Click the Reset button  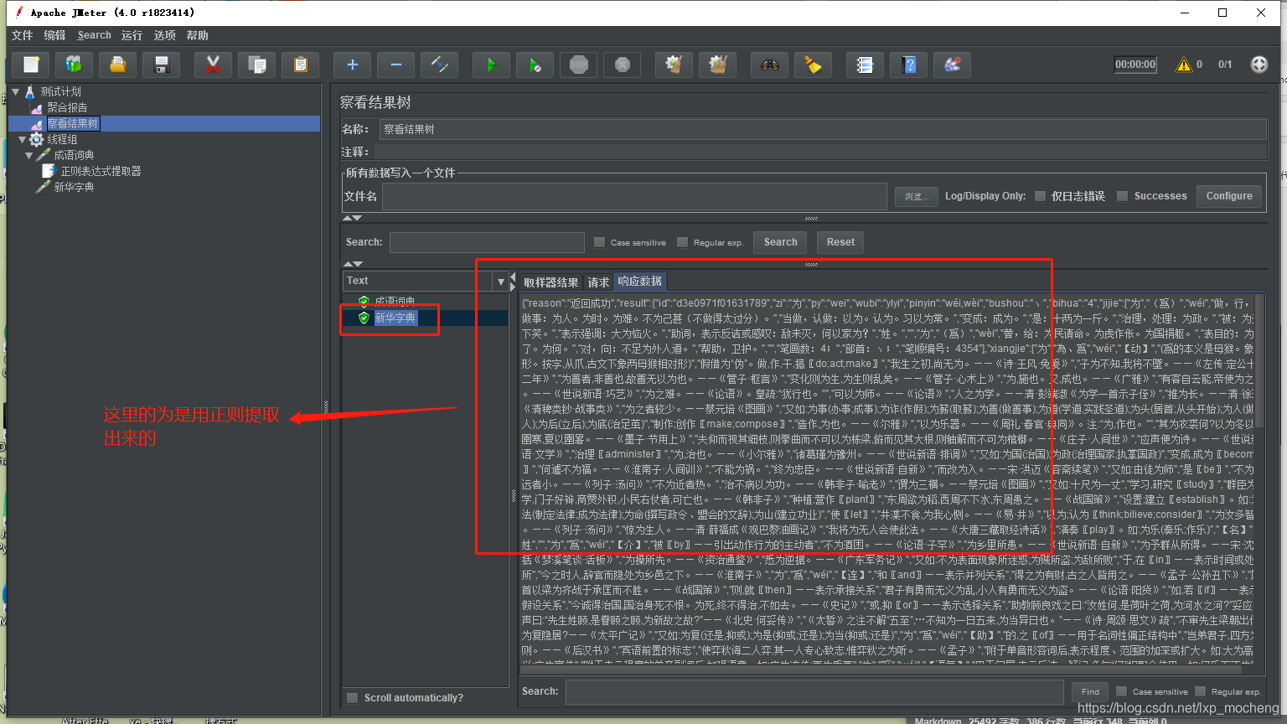pyautogui.click(x=840, y=242)
